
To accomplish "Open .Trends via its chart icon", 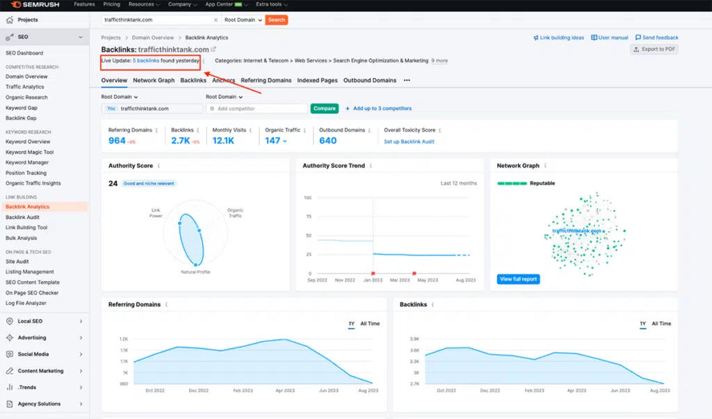I will 10,387.
